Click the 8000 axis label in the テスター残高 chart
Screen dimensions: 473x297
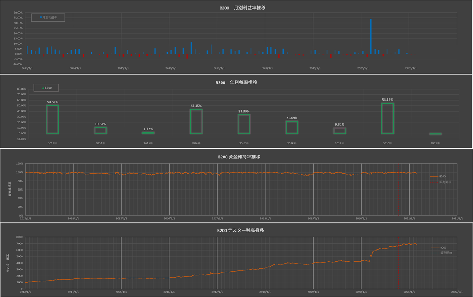coord(19,237)
